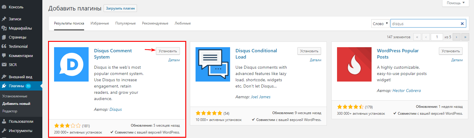
Task: Install Disqus Conditional Load plugin
Action: point(309,51)
